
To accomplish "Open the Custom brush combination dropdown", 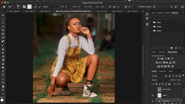I will pyautogui.click(x=51, y=7).
